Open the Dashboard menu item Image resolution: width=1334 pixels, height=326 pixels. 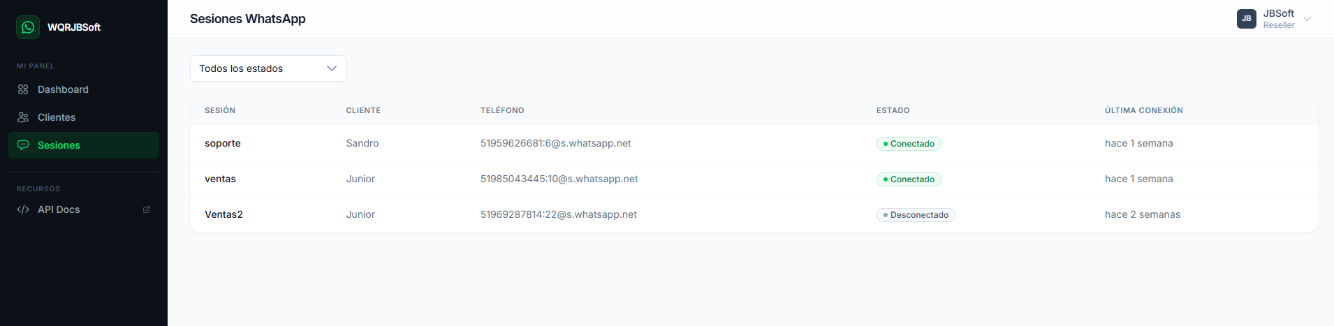point(63,89)
